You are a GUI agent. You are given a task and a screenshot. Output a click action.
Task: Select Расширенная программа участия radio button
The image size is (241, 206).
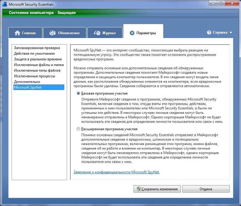(78, 129)
